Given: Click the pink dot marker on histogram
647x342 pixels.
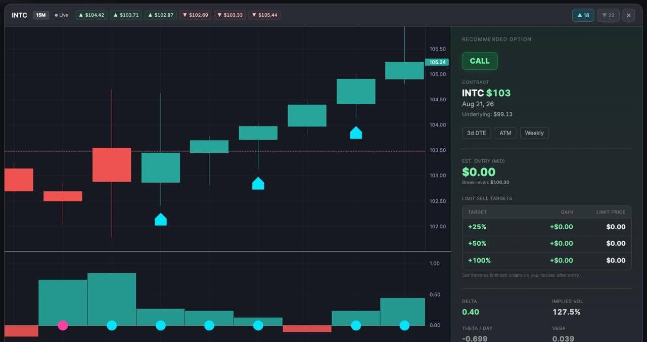Looking at the screenshot, I should 63,325.
